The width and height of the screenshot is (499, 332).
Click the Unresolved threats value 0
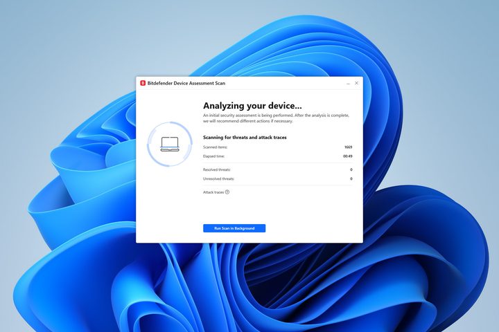pyautogui.click(x=351, y=179)
